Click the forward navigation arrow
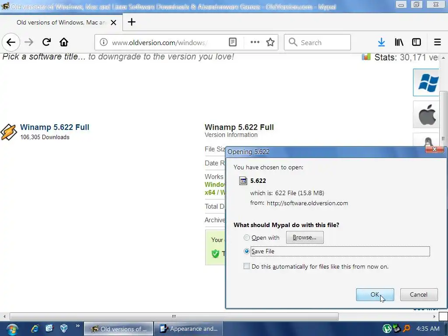448x336 pixels. click(29, 42)
